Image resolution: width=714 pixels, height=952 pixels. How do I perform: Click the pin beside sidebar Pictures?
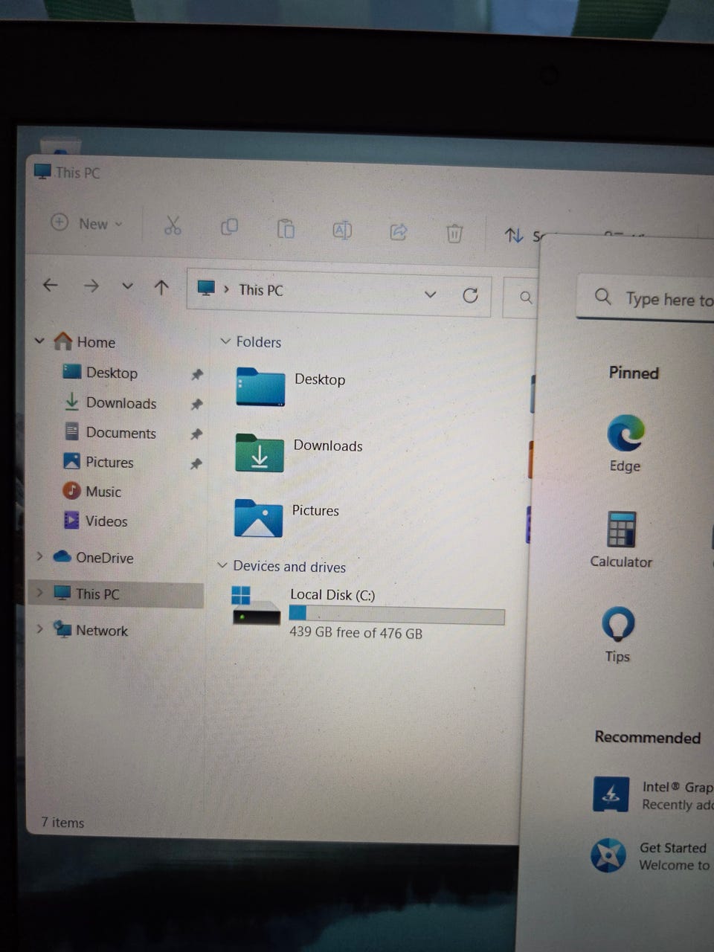(196, 463)
